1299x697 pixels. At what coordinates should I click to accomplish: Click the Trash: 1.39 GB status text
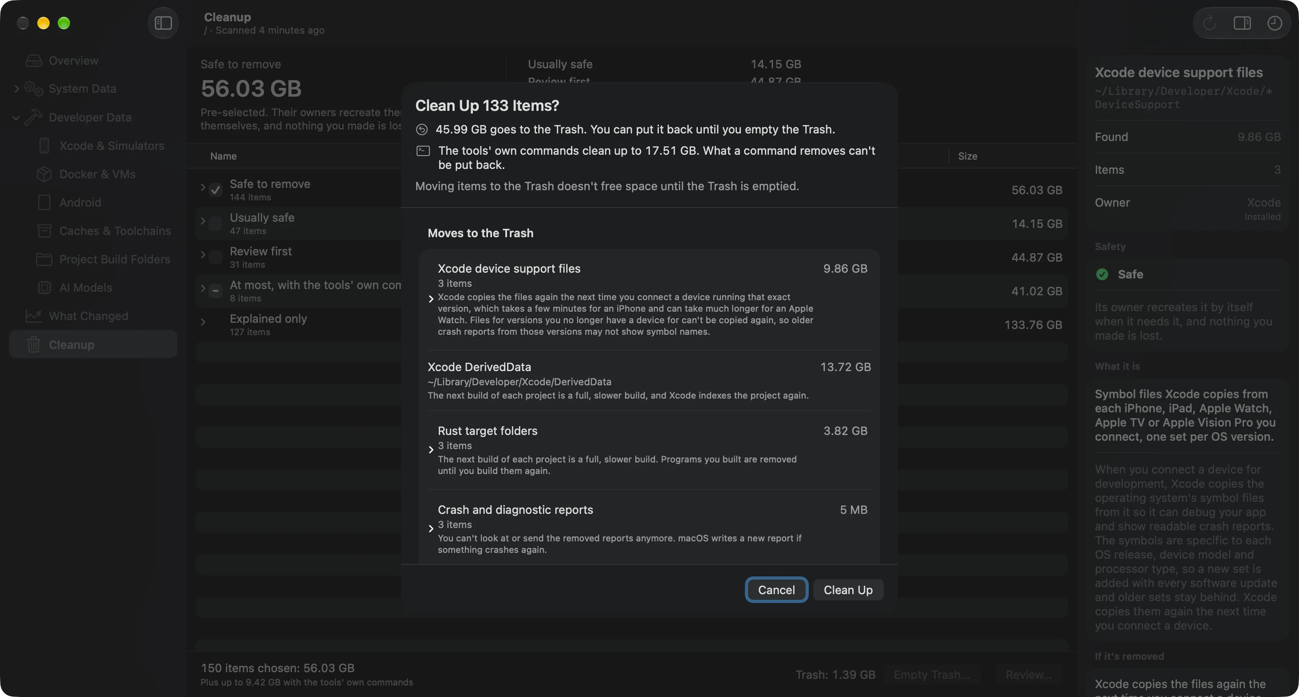pyautogui.click(x=835, y=675)
